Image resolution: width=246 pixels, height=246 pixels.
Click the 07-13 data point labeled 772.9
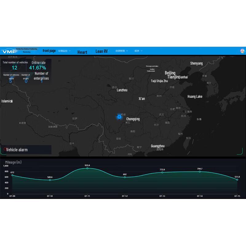(162, 173)
